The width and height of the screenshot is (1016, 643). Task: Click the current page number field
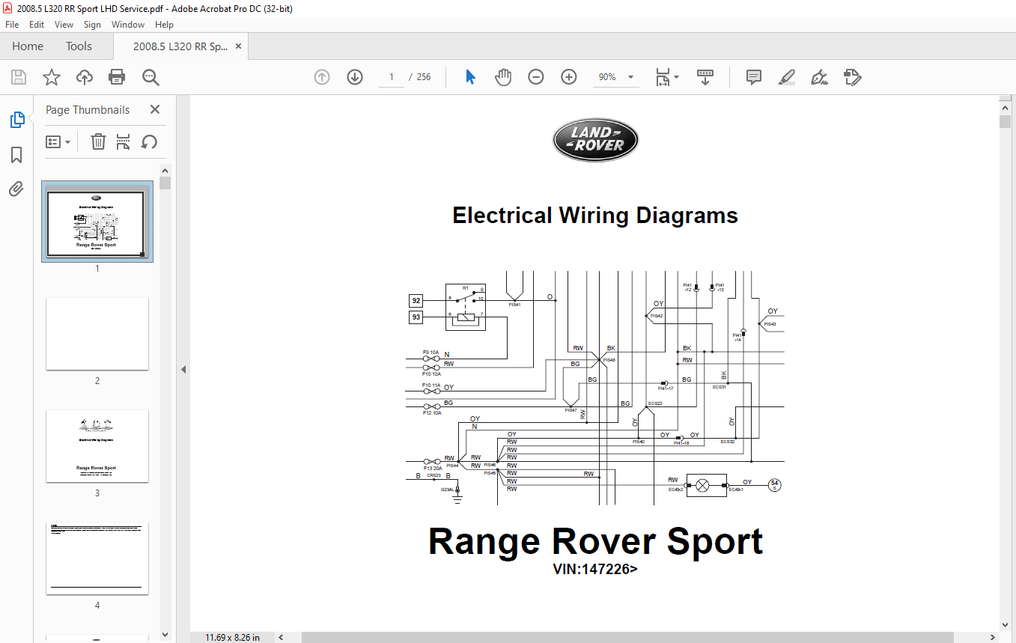click(391, 77)
